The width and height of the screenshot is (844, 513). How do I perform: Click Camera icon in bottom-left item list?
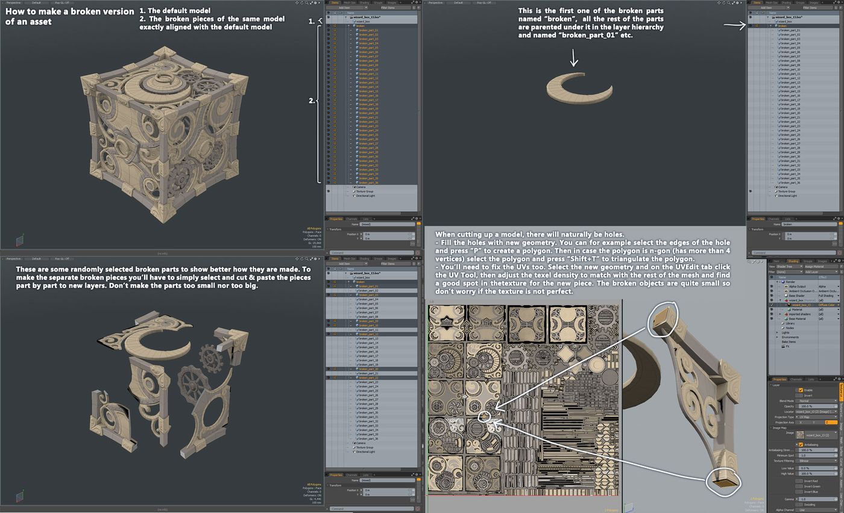pyautogui.click(x=354, y=443)
